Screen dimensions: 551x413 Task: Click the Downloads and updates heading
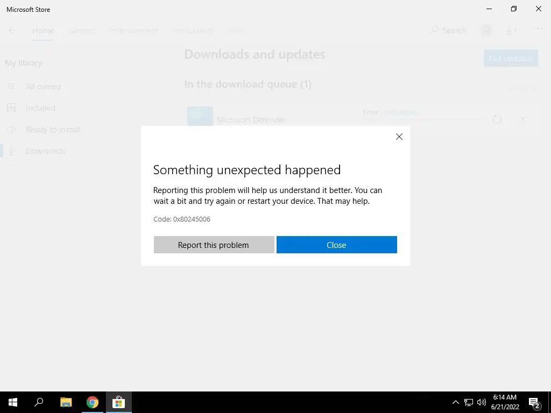point(255,54)
